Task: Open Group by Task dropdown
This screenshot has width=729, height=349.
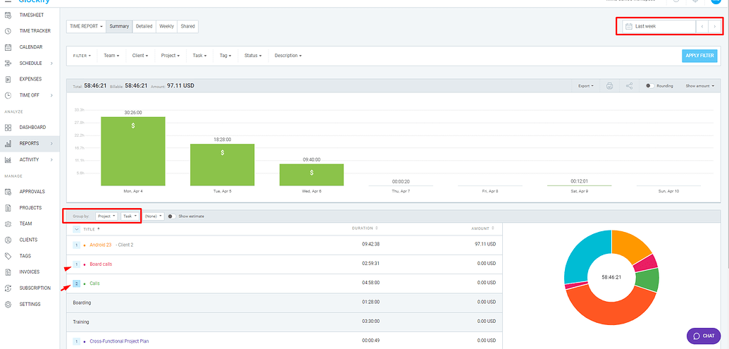Action: coord(130,216)
